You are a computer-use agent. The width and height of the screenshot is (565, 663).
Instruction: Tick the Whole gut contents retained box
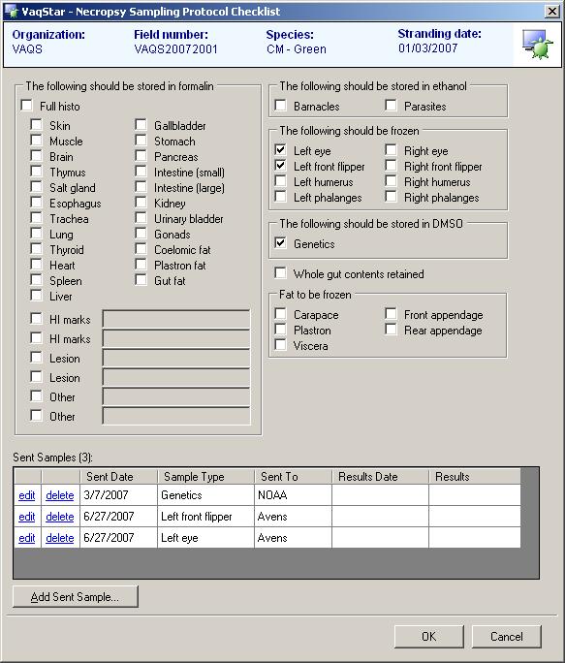[x=280, y=272]
